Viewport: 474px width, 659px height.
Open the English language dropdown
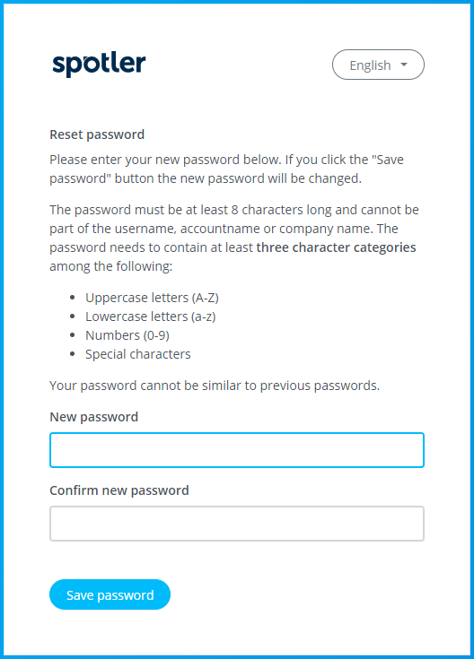pos(378,65)
